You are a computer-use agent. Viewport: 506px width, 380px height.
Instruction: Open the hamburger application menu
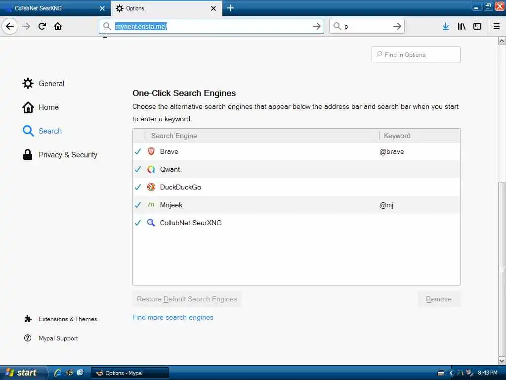pos(497,26)
